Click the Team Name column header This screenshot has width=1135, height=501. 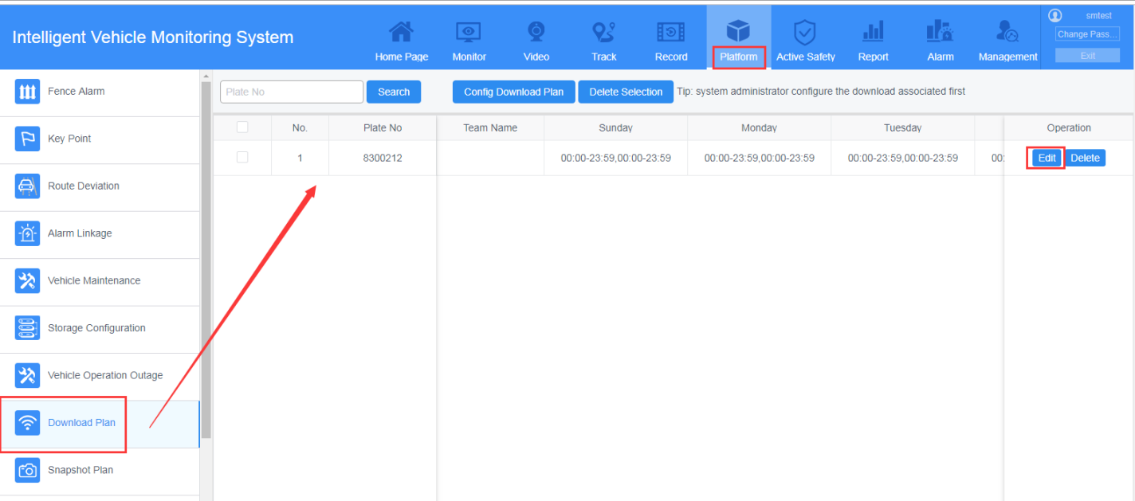[490, 127]
